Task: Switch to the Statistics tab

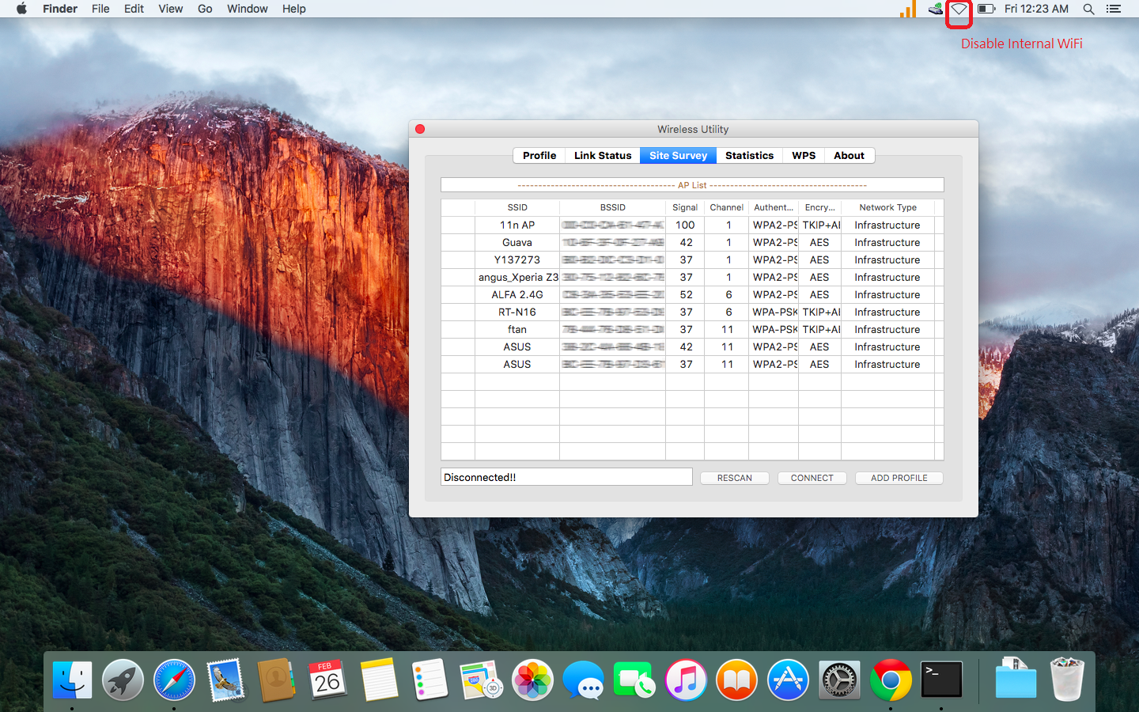Action: [x=749, y=156]
